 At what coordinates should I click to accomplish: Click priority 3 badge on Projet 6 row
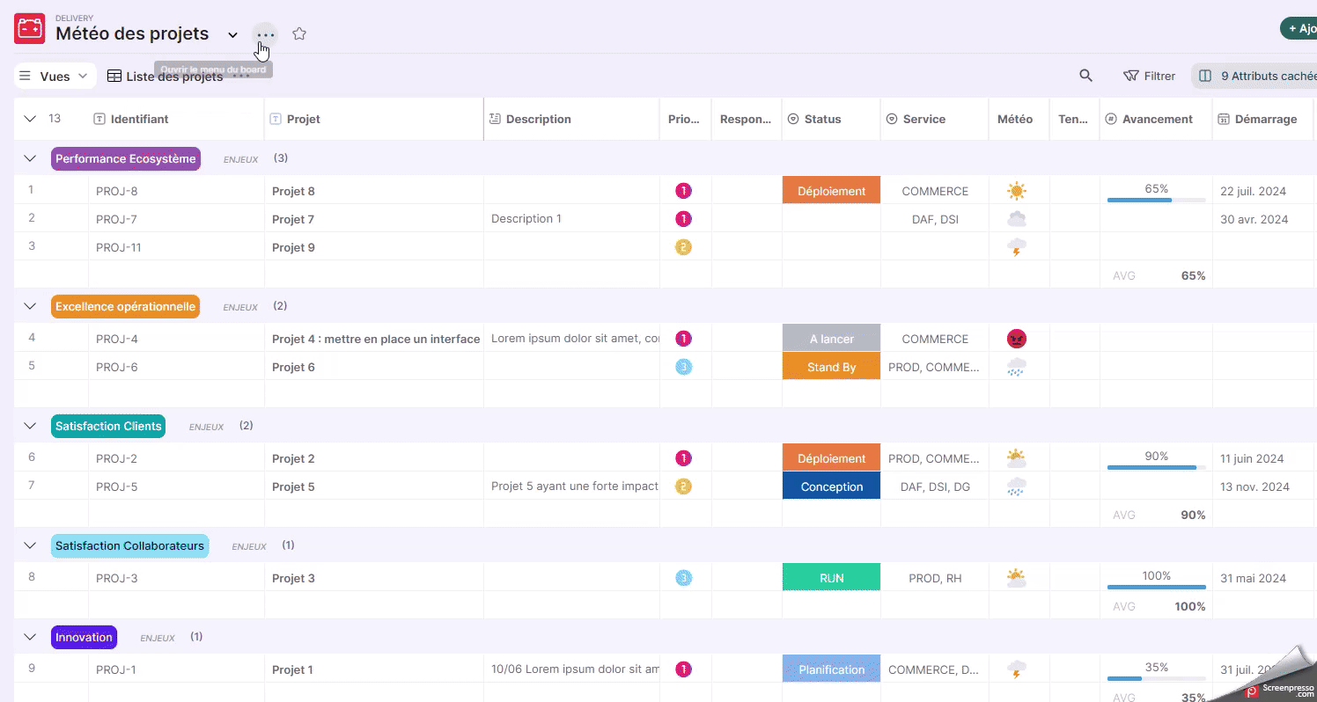pyautogui.click(x=683, y=367)
